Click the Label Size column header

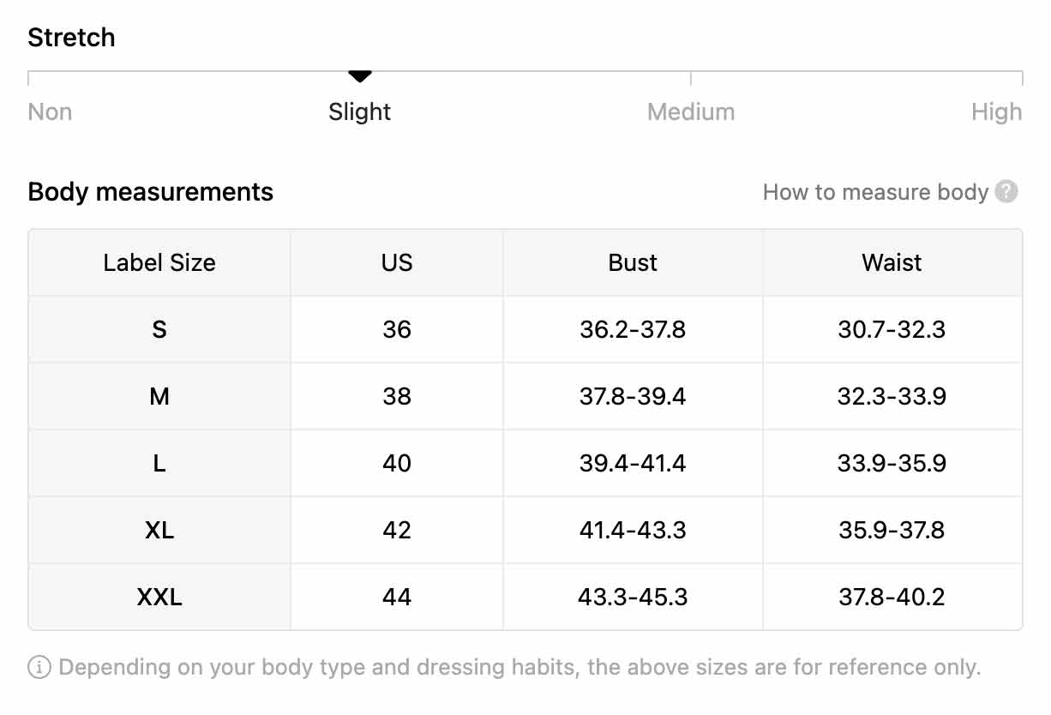pos(159,262)
